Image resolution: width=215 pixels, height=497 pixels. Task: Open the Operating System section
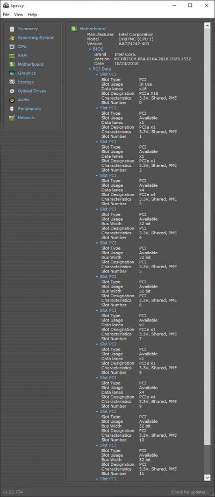(x=36, y=38)
